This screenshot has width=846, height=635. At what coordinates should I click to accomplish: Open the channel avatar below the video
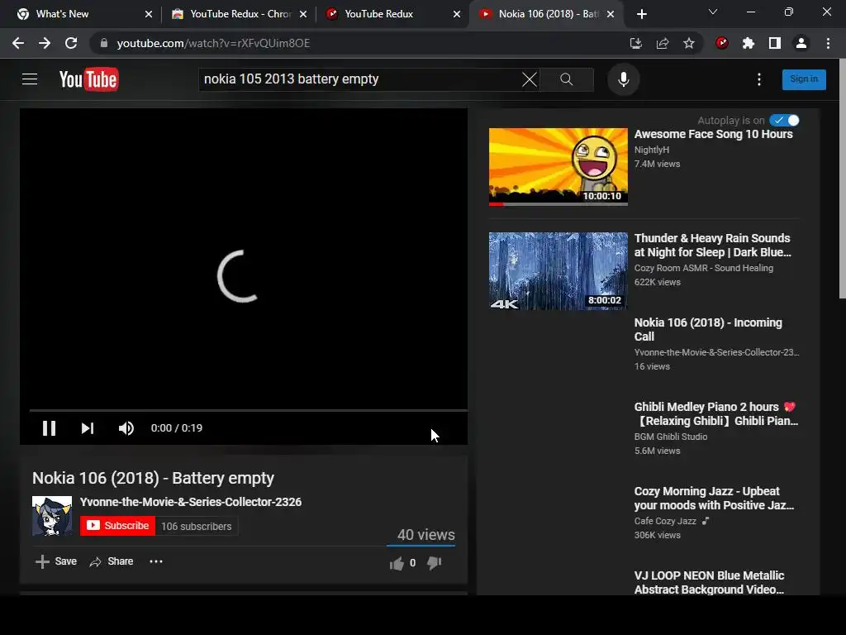click(x=52, y=516)
